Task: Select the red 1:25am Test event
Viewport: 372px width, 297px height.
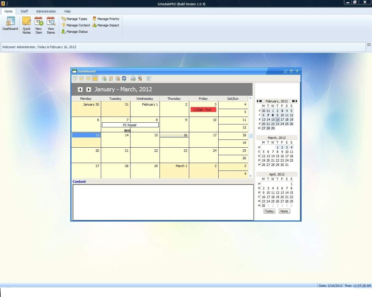Action: click(203, 110)
